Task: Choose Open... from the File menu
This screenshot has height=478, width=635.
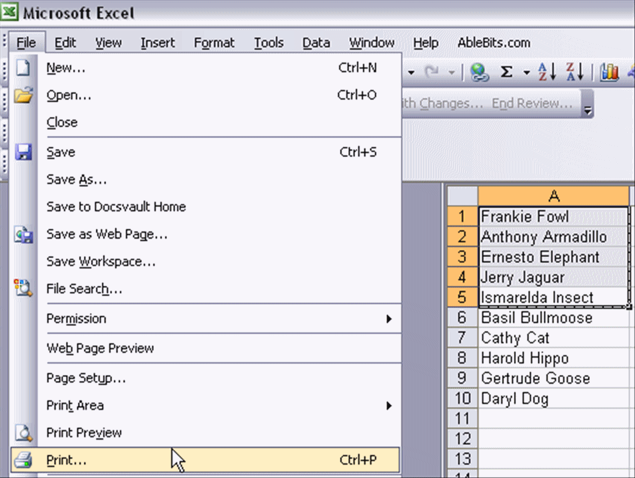Action: tap(205, 95)
